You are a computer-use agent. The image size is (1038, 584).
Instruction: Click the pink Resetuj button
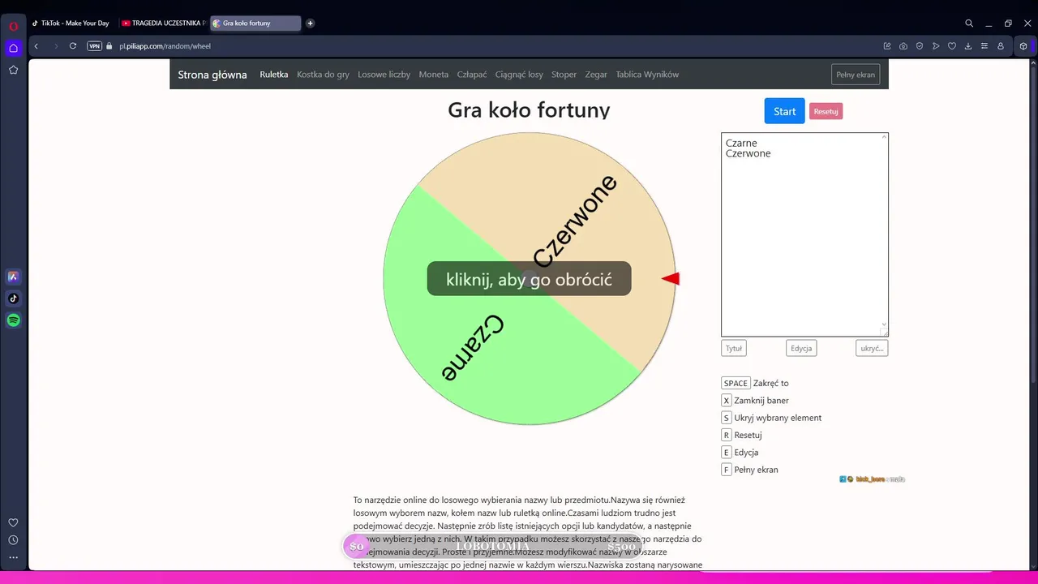[x=826, y=111]
